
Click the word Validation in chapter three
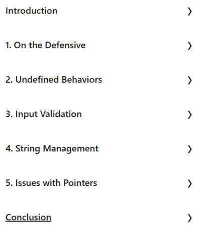pos(61,114)
